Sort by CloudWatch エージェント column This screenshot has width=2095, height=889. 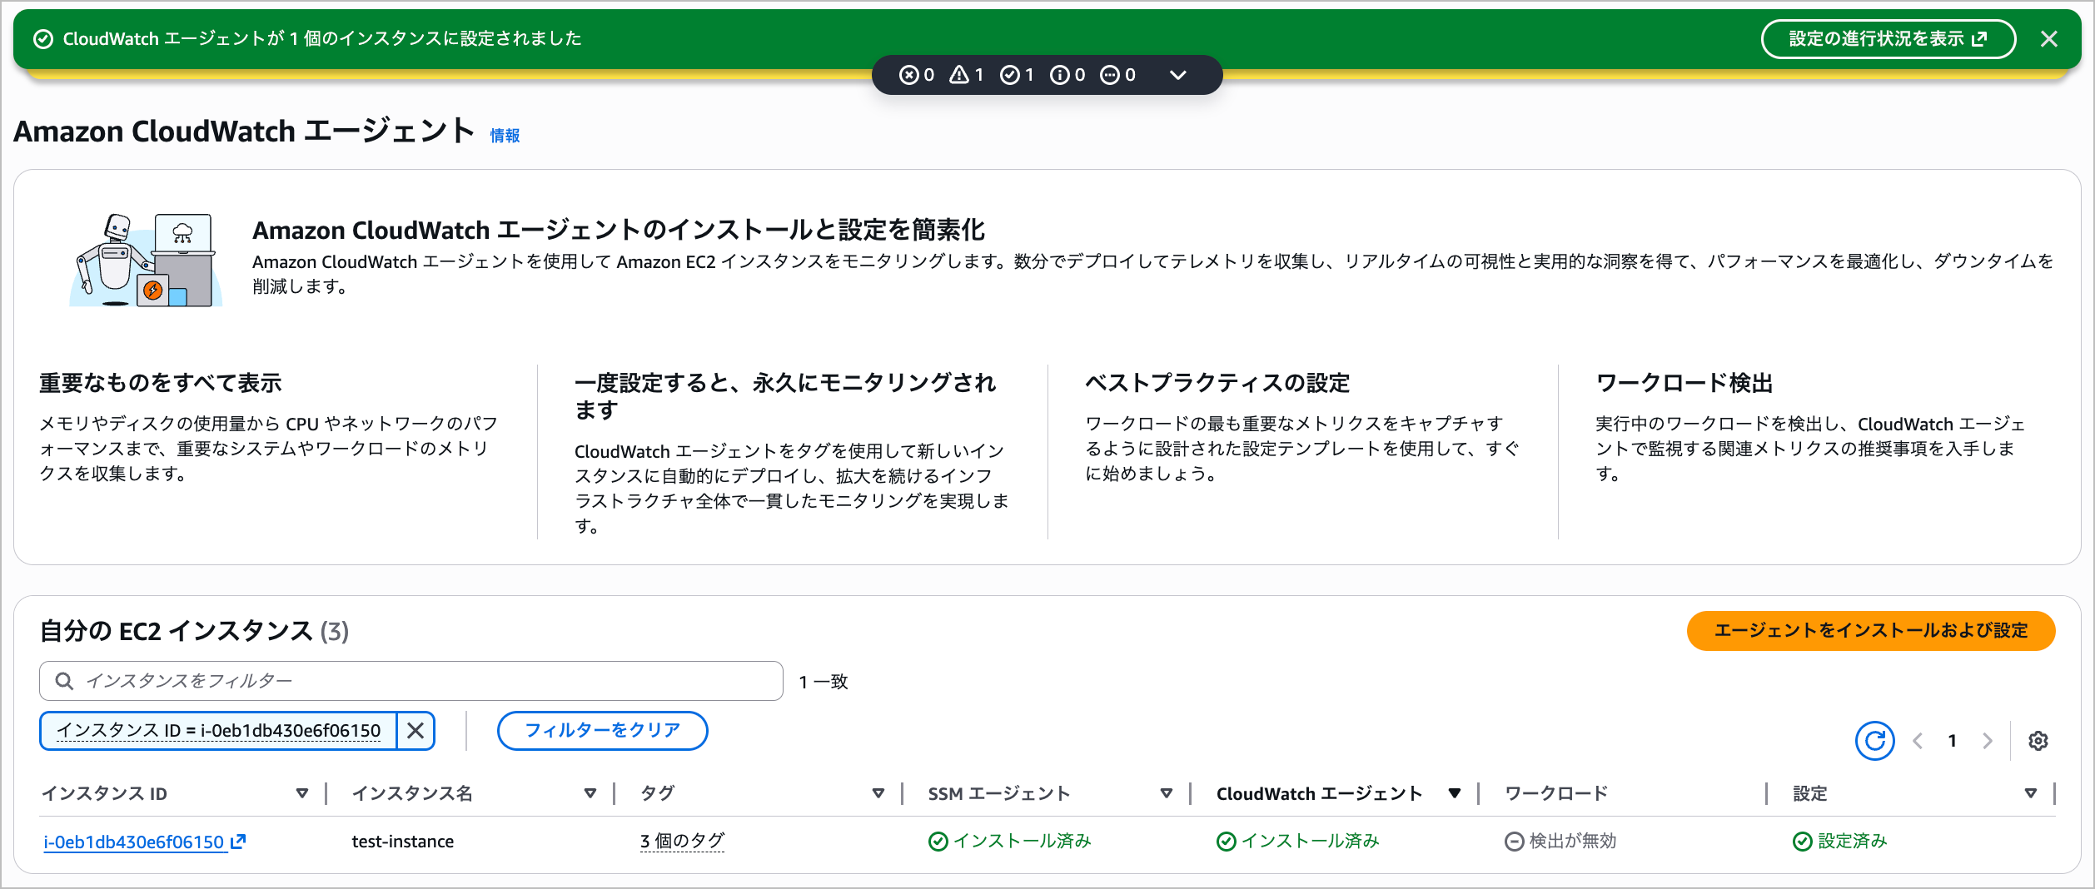[1454, 793]
